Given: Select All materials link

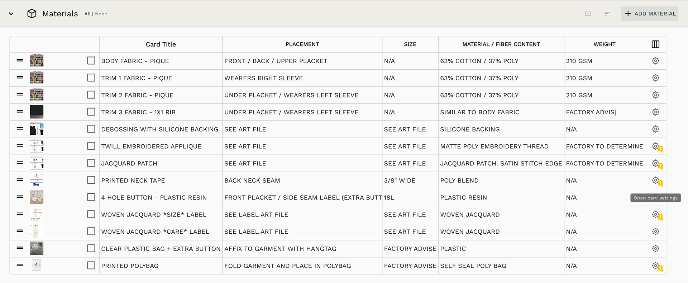Looking at the screenshot, I should pos(87,14).
